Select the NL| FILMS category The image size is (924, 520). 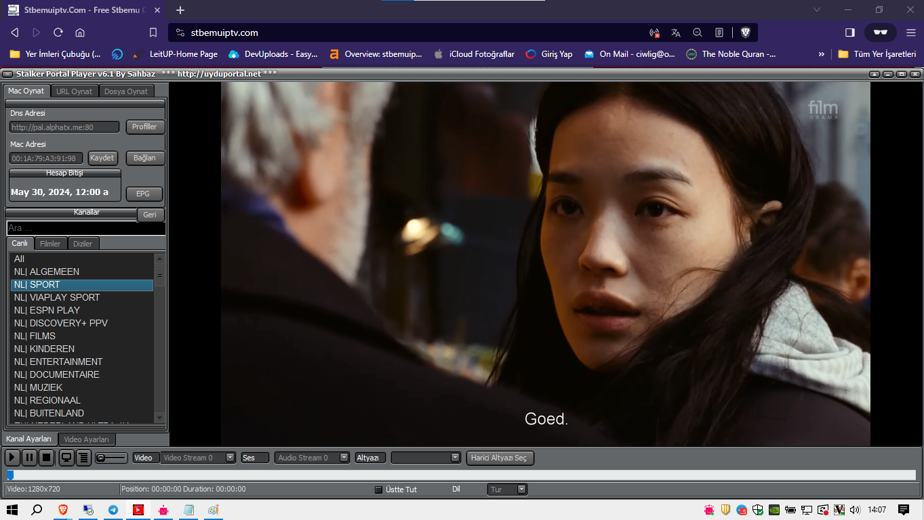click(x=82, y=336)
